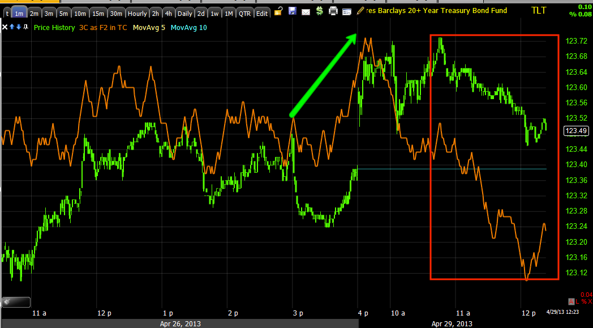Switch chart to 3m timeframe
593x328 pixels.
click(x=49, y=13)
